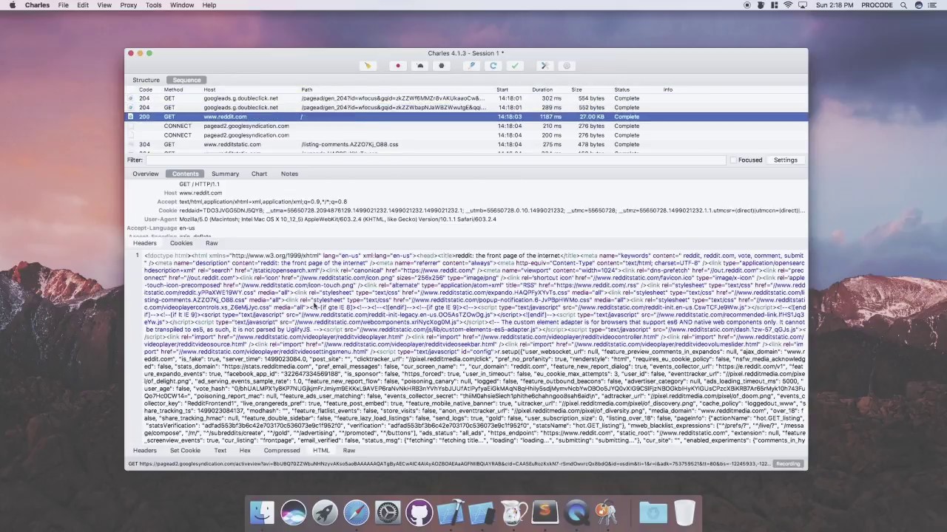Image resolution: width=947 pixels, height=532 pixels.
Task: Click the Spotlight search icon
Action: click(x=903, y=5)
